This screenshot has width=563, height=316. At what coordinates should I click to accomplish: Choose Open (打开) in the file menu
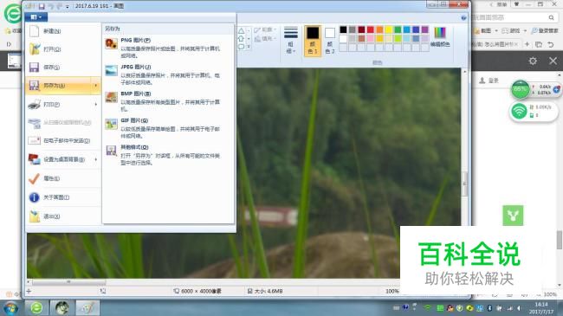pyautogui.click(x=63, y=48)
